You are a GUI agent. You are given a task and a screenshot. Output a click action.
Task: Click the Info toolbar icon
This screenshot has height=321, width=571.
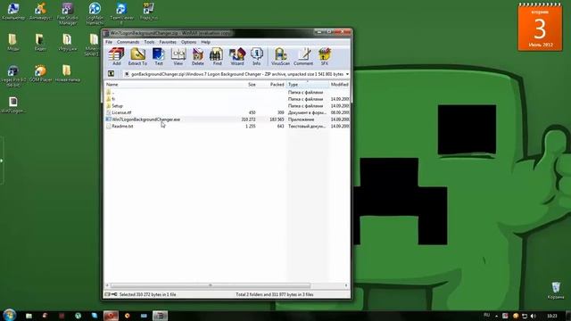[256, 56]
